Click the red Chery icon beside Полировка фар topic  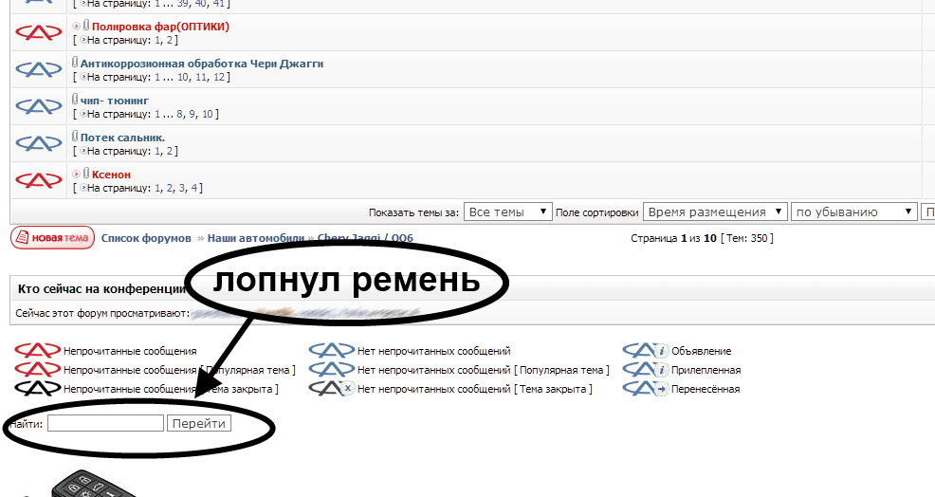[x=39, y=32]
